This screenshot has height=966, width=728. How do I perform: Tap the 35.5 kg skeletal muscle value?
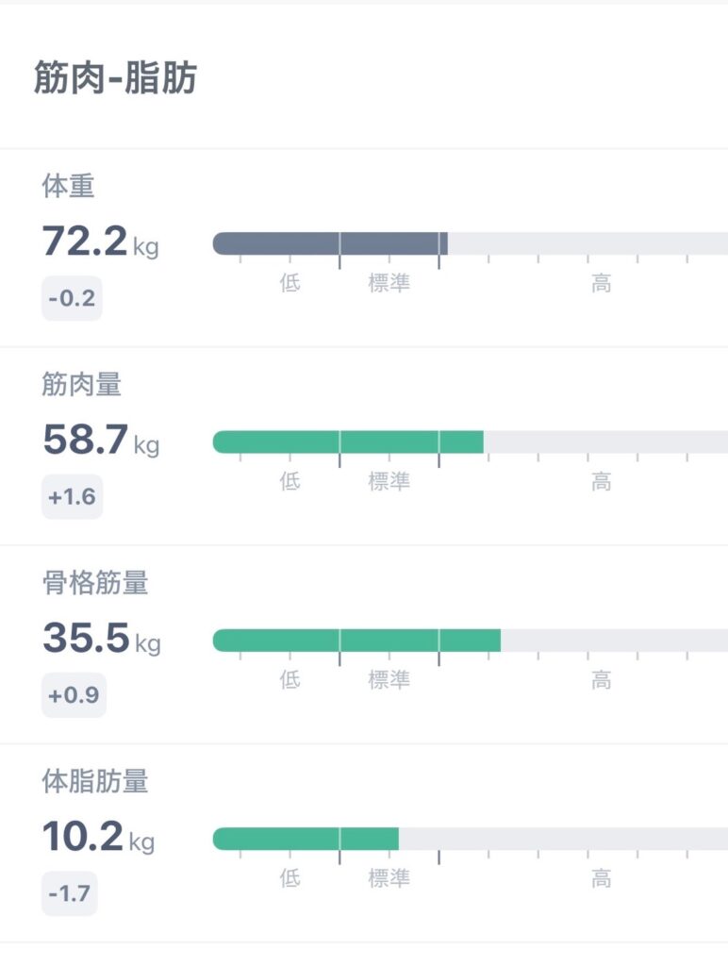(x=101, y=640)
